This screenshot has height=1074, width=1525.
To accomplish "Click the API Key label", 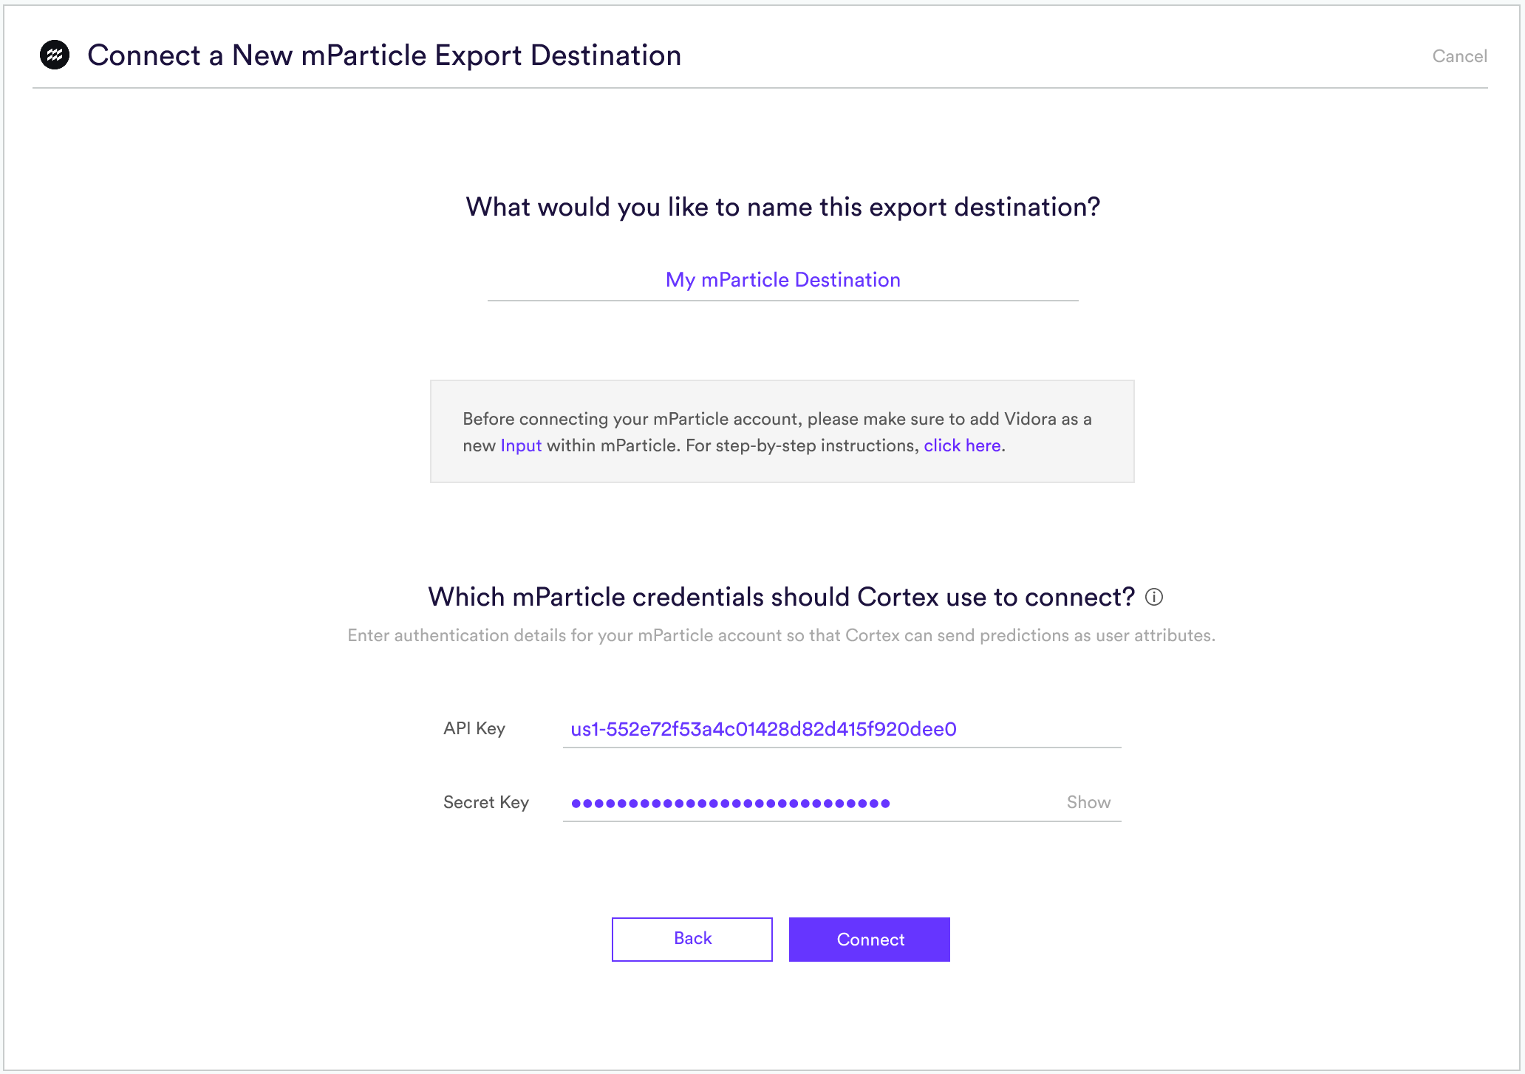I will 474,728.
